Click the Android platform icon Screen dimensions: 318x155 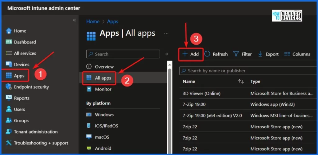89,148
